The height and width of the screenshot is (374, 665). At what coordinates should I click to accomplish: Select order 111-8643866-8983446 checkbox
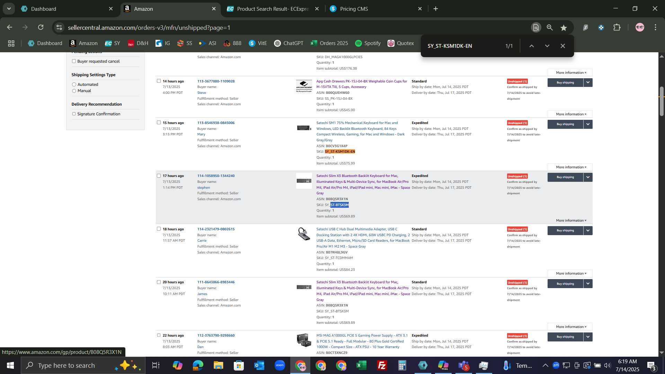[159, 282]
